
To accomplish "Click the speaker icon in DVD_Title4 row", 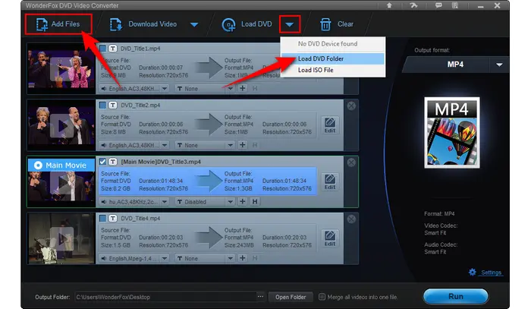I will pyautogui.click(x=104, y=258).
